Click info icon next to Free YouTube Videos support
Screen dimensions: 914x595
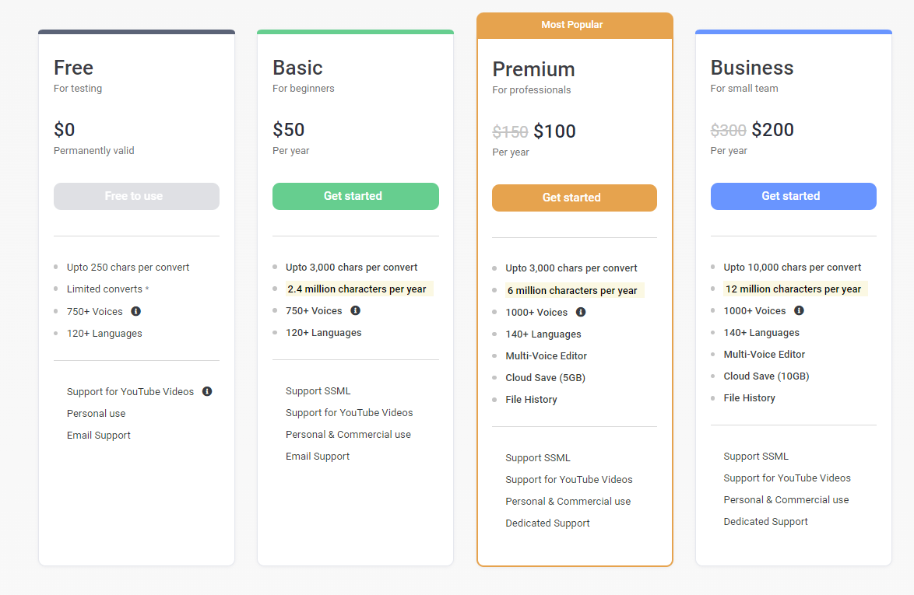pos(207,391)
